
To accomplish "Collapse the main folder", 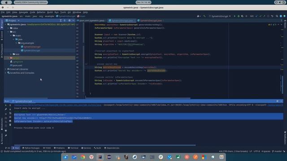I will pos(11,35).
